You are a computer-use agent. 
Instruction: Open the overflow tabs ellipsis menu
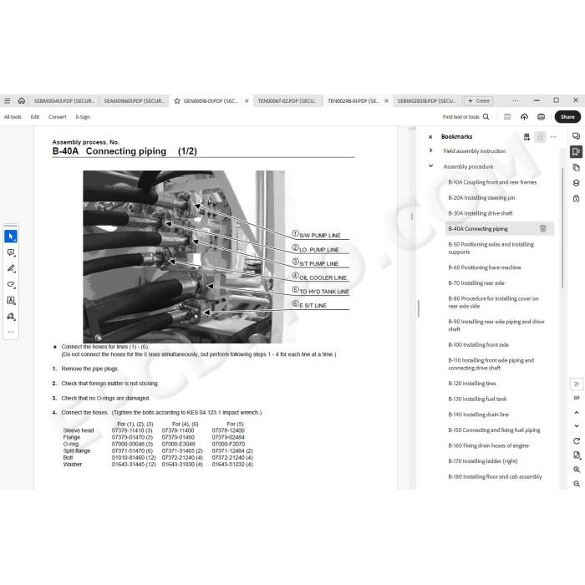click(516, 101)
